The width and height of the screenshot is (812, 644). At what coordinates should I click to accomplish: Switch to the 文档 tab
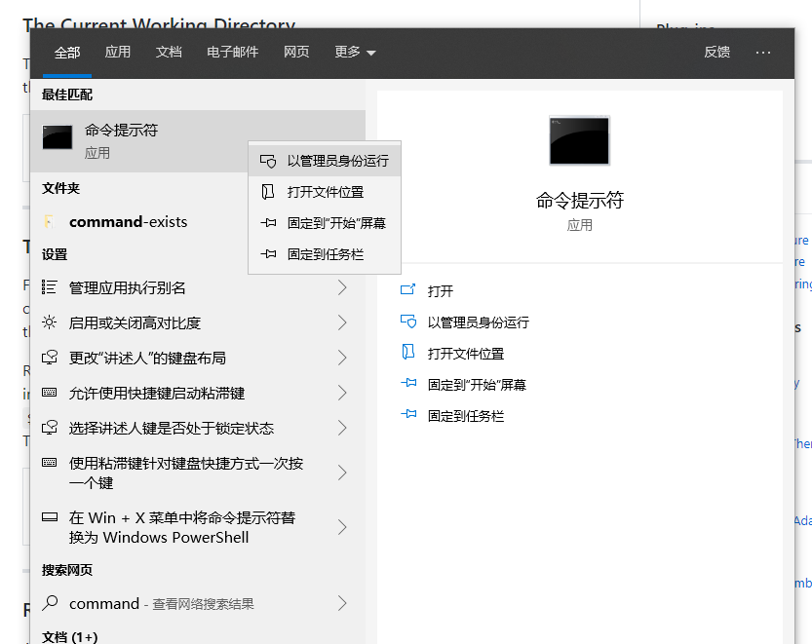point(169,53)
